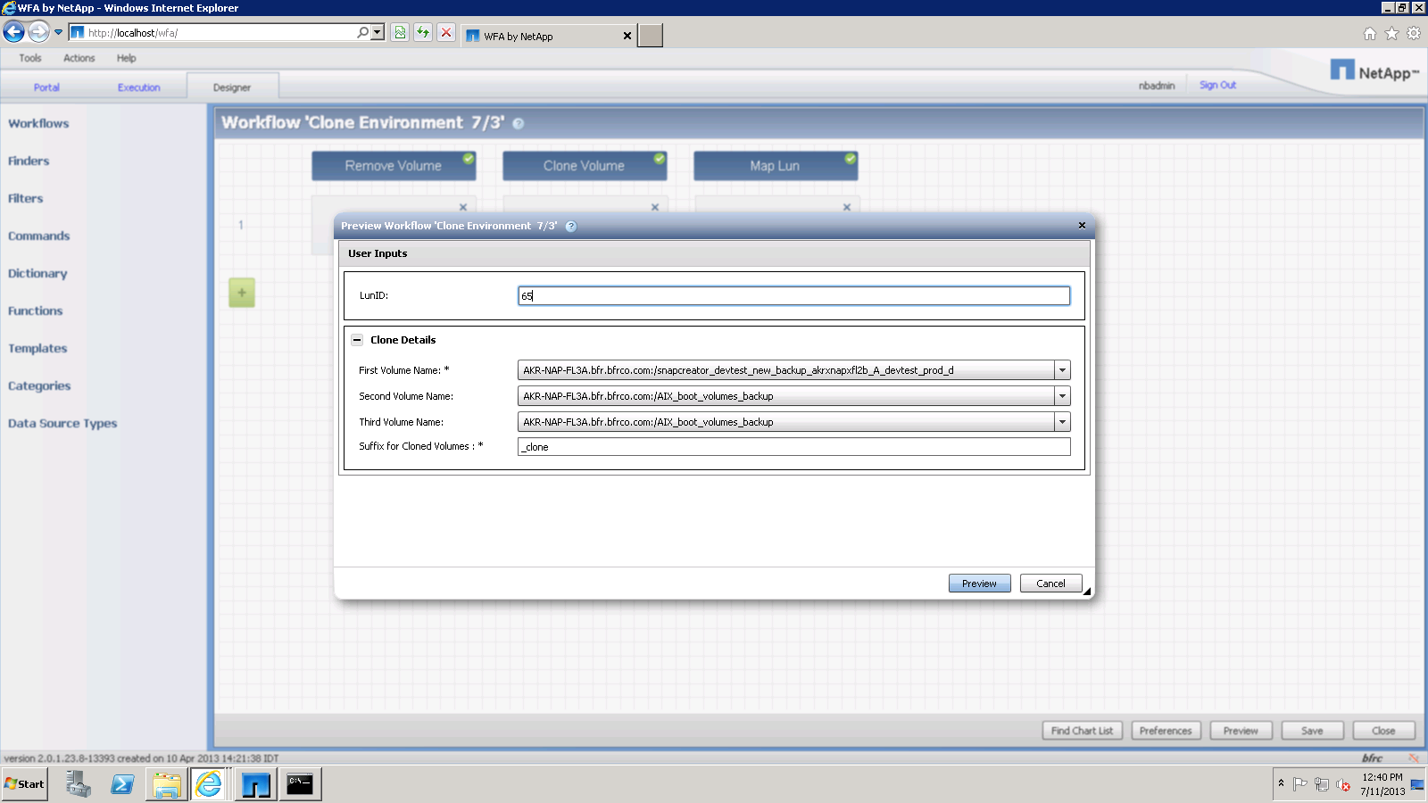Open the browser Tools gear icon
The width and height of the screenshot is (1428, 803).
tap(1414, 34)
